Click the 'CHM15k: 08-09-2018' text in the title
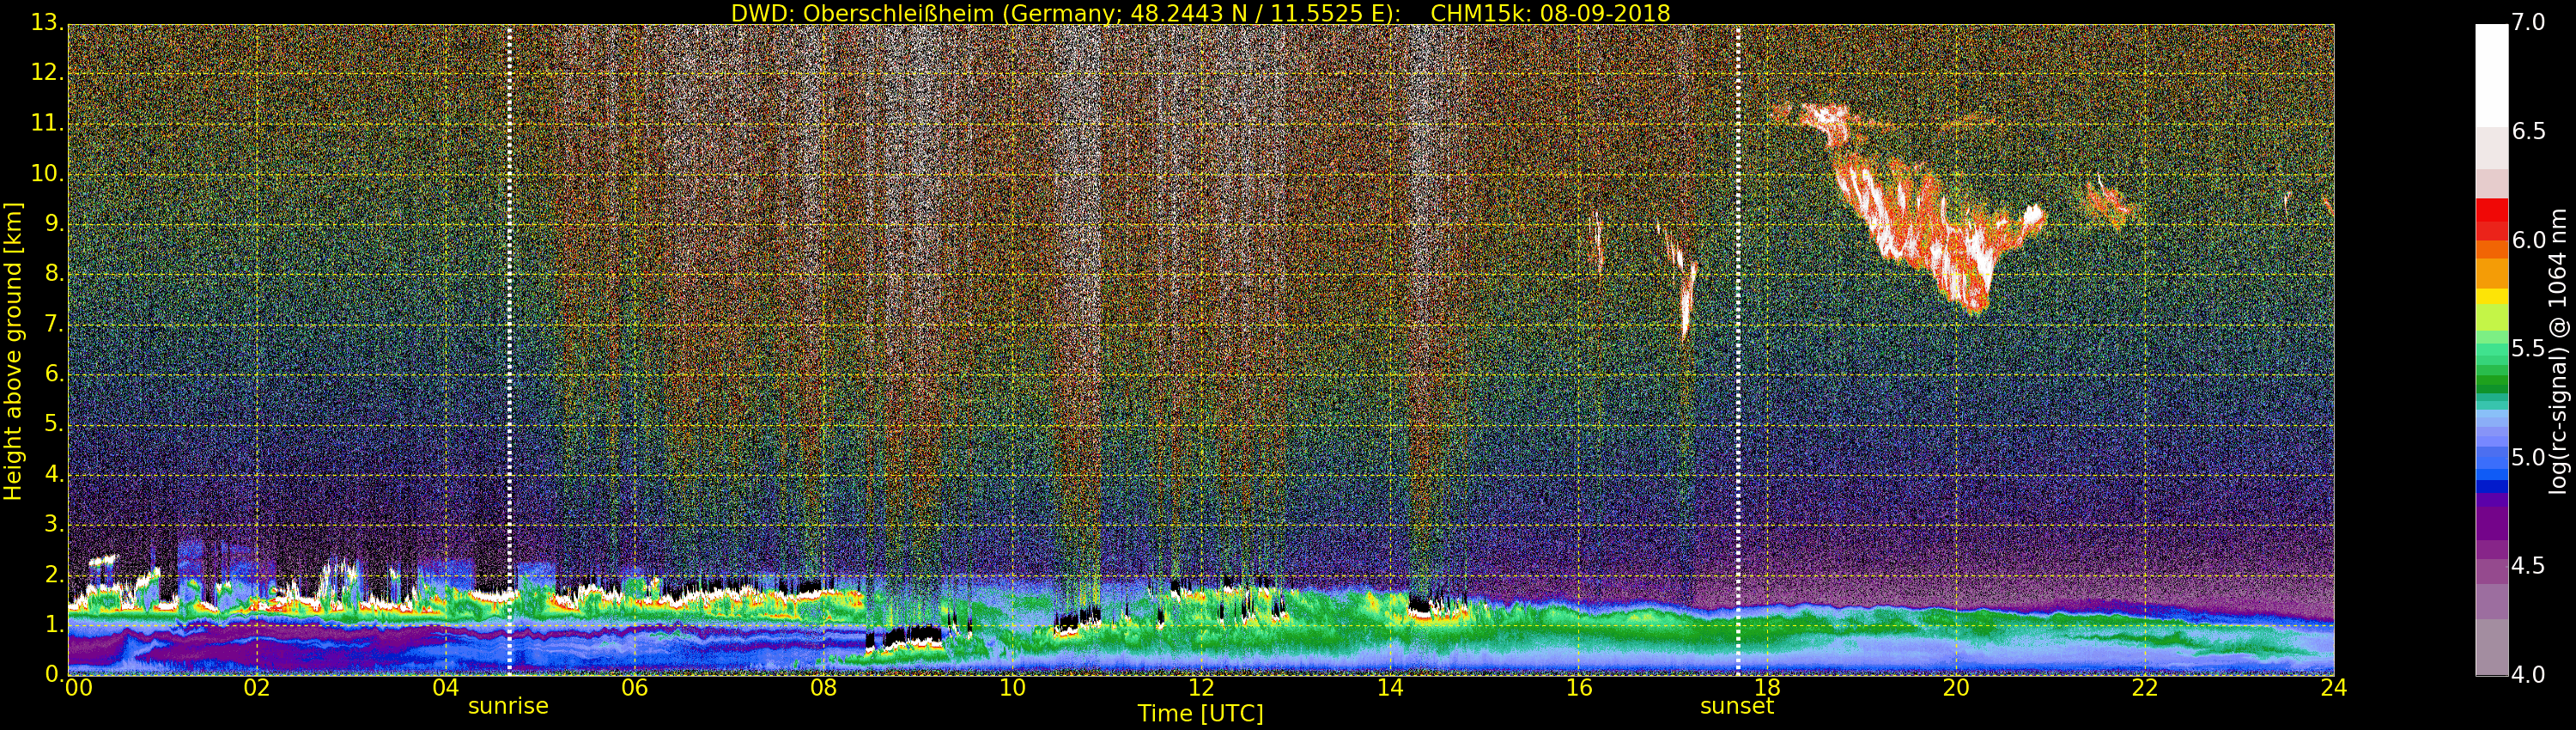 coord(1550,13)
